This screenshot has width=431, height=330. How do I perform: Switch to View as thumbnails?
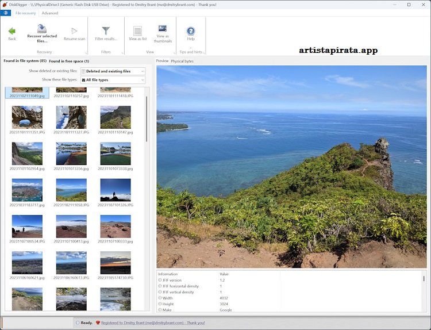point(163,30)
